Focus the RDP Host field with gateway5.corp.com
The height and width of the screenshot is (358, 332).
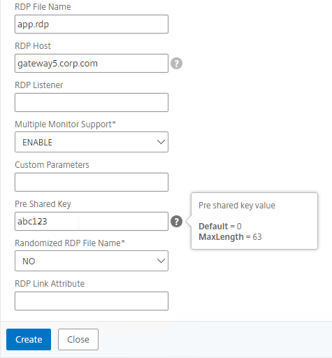(92, 64)
